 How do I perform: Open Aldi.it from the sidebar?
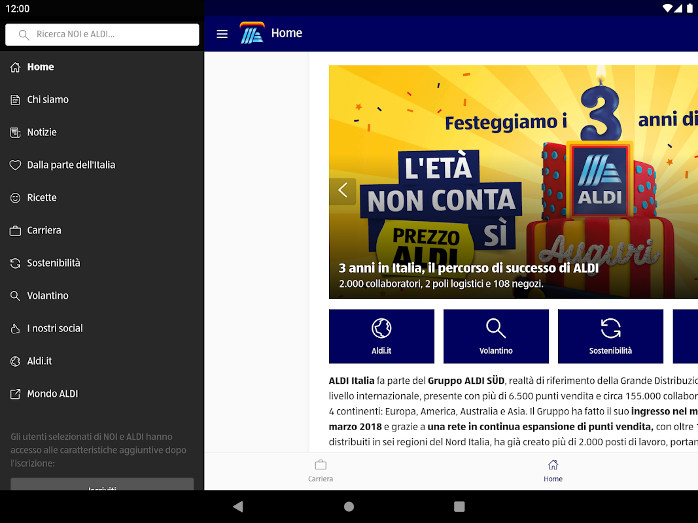tap(102, 361)
